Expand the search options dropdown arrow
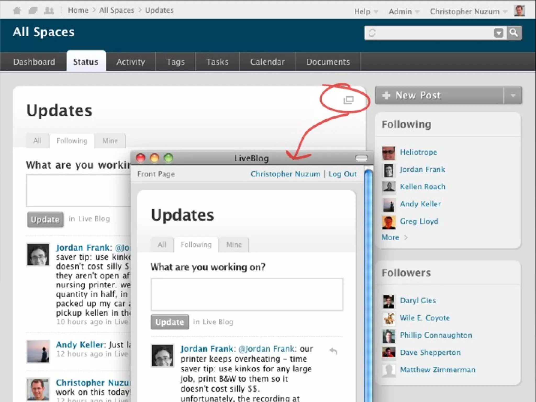Screen dimensions: 536x402 (x=499, y=33)
